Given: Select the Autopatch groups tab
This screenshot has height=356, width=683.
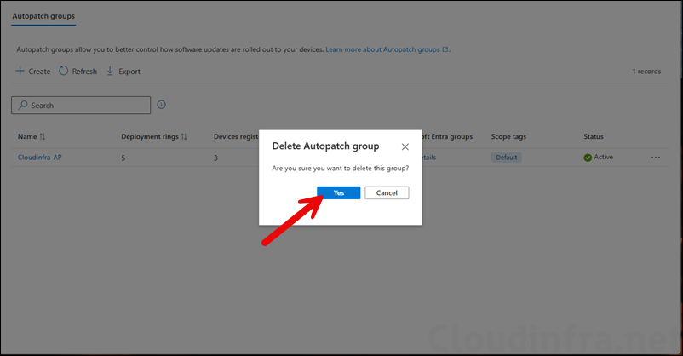Looking at the screenshot, I should [x=43, y=16].
